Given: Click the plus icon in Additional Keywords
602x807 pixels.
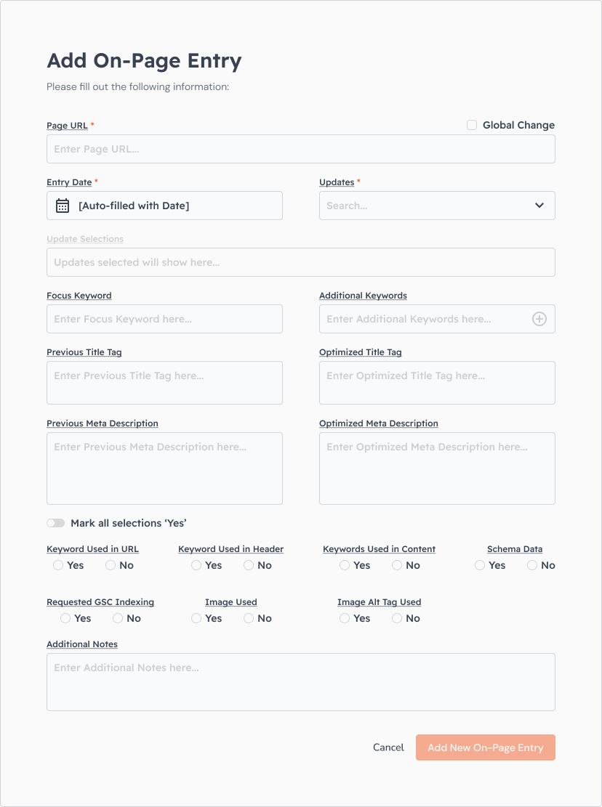Looking at the screenshot, I should 539,319.
